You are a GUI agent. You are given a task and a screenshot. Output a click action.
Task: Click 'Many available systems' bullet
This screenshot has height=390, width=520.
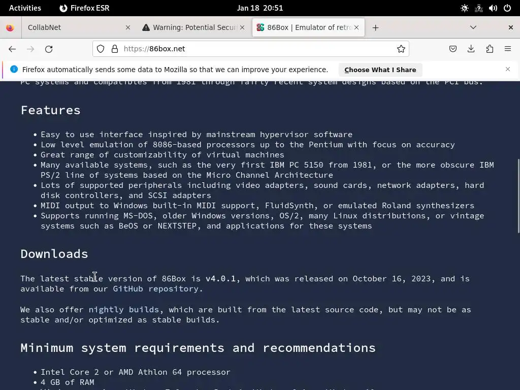click(x=267, y=170)
